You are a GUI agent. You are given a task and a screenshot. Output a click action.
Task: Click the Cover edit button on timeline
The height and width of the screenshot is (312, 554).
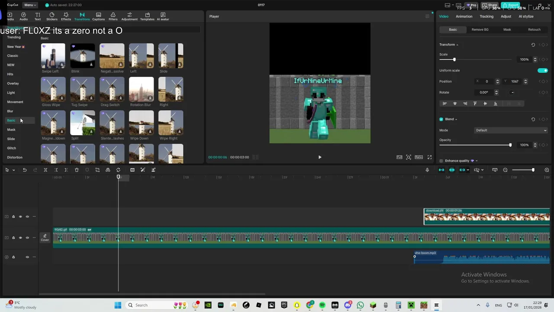point(45,237)
